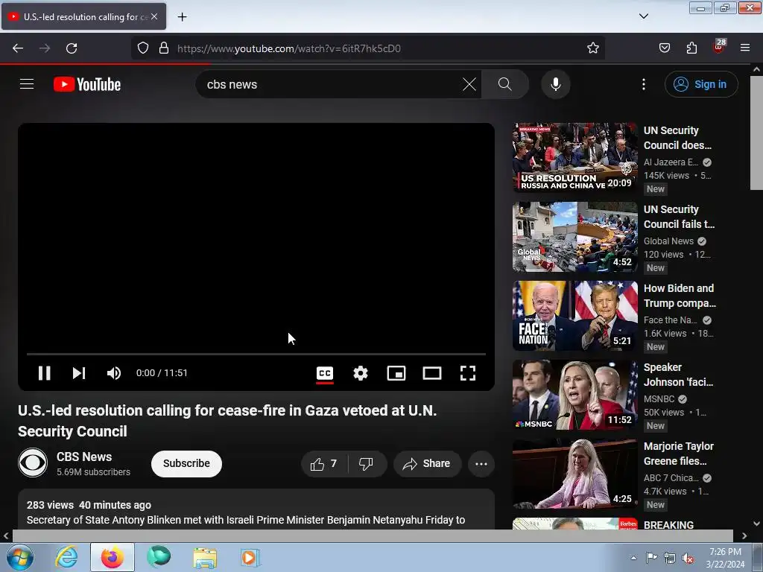Open Al Jazeera US resolution video thumbnail
Screen dimensions: 763x572
[x=574, y=158]
